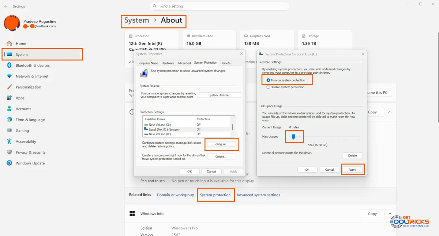Viewport: 439px width, 236px height.
Task: Click the Find a setting search box
Action: (x=219, y=6)
